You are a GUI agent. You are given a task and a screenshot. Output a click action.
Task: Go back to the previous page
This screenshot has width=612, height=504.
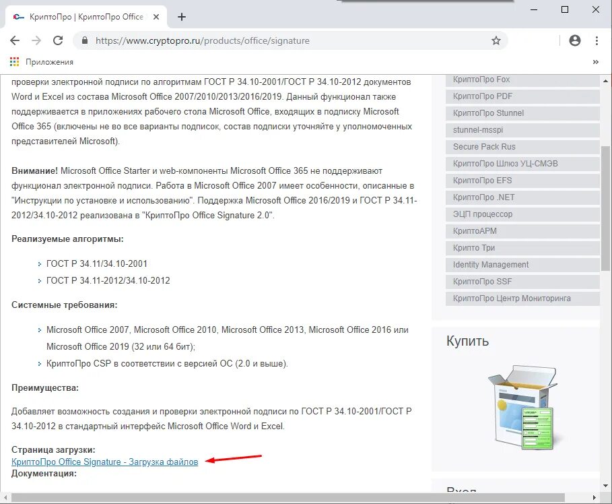coord(15,40)
